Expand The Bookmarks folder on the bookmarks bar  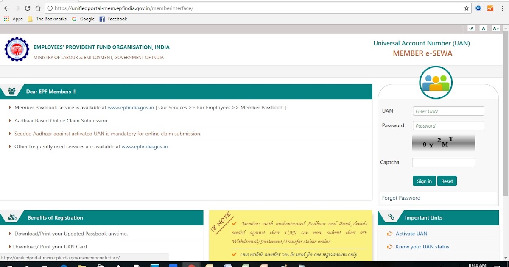click(x=48, y=19)
